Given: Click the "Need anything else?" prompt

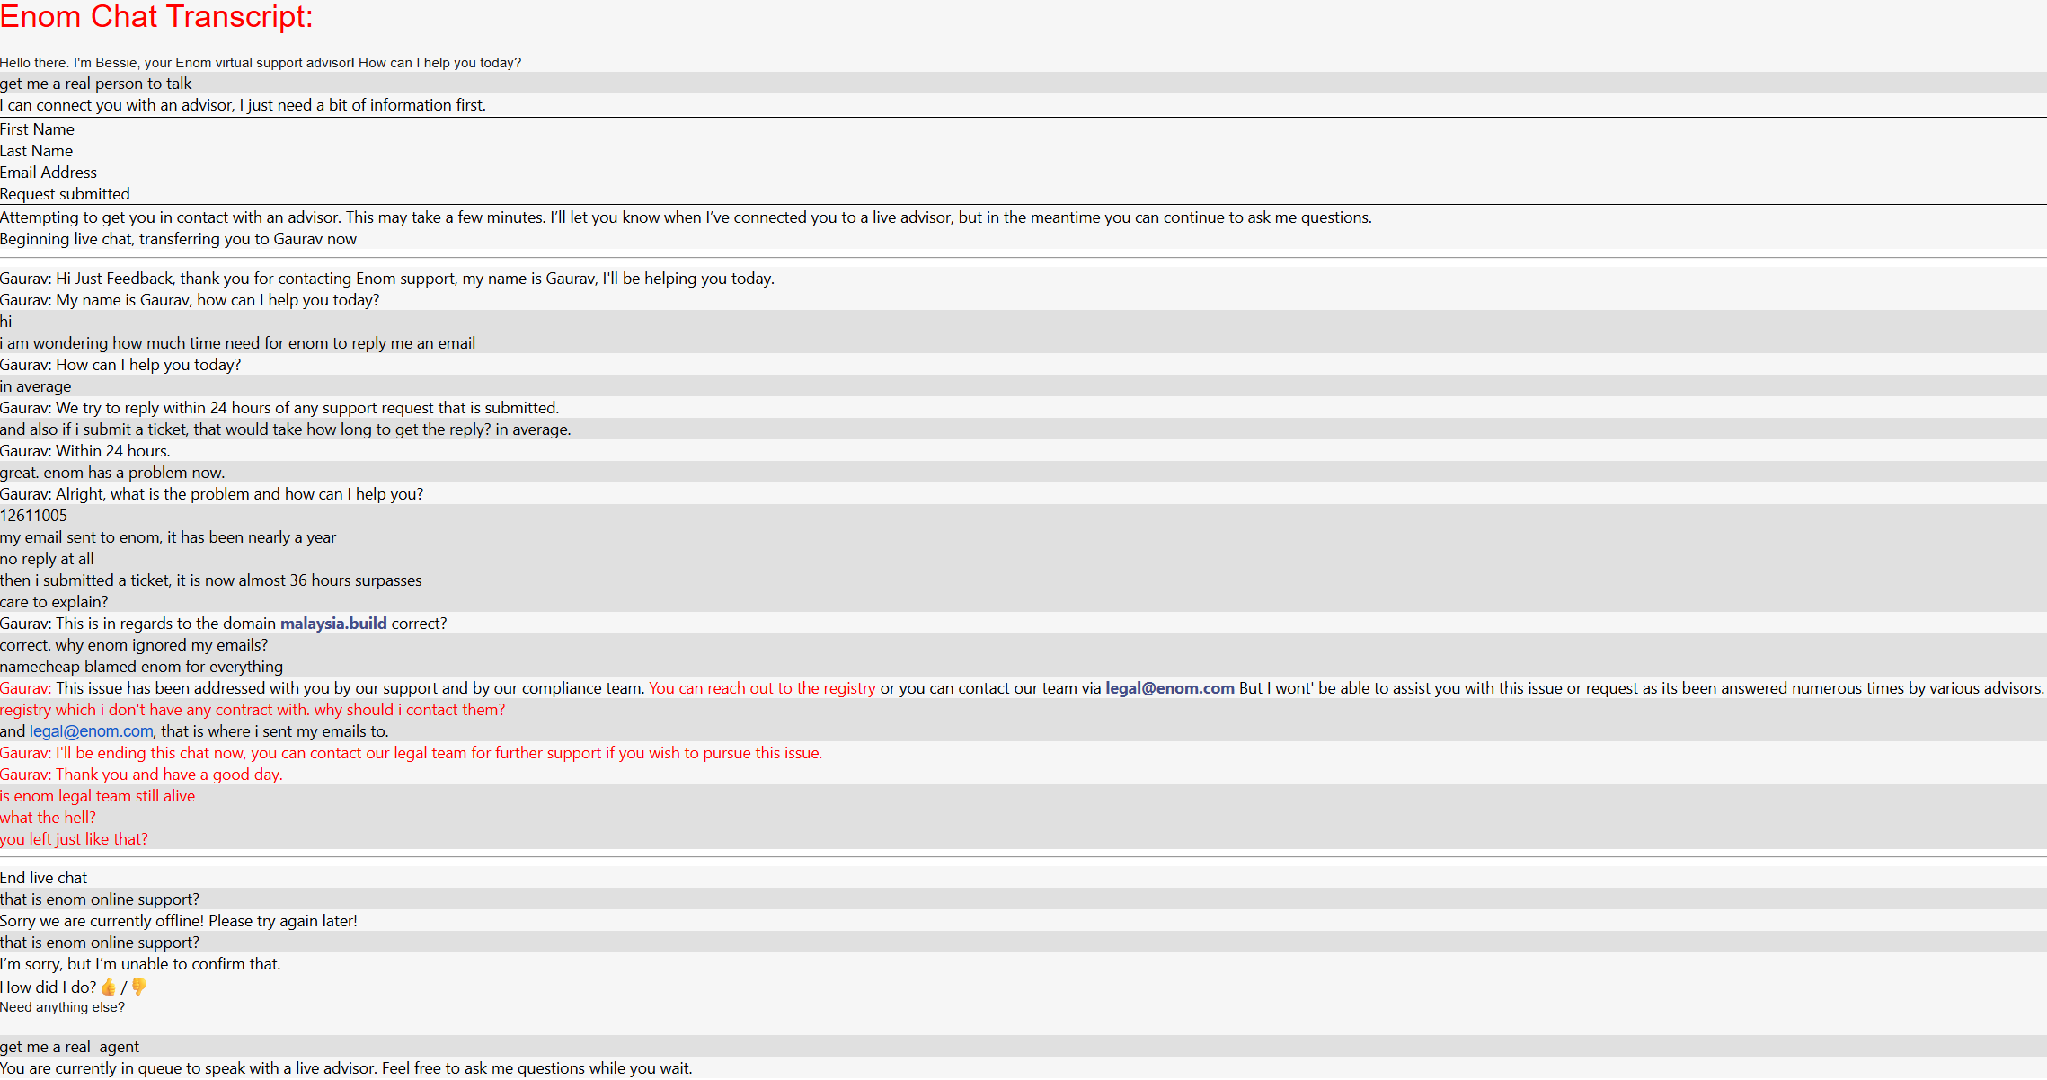Looking at the screenshot, I should [x=63, y=1007].
